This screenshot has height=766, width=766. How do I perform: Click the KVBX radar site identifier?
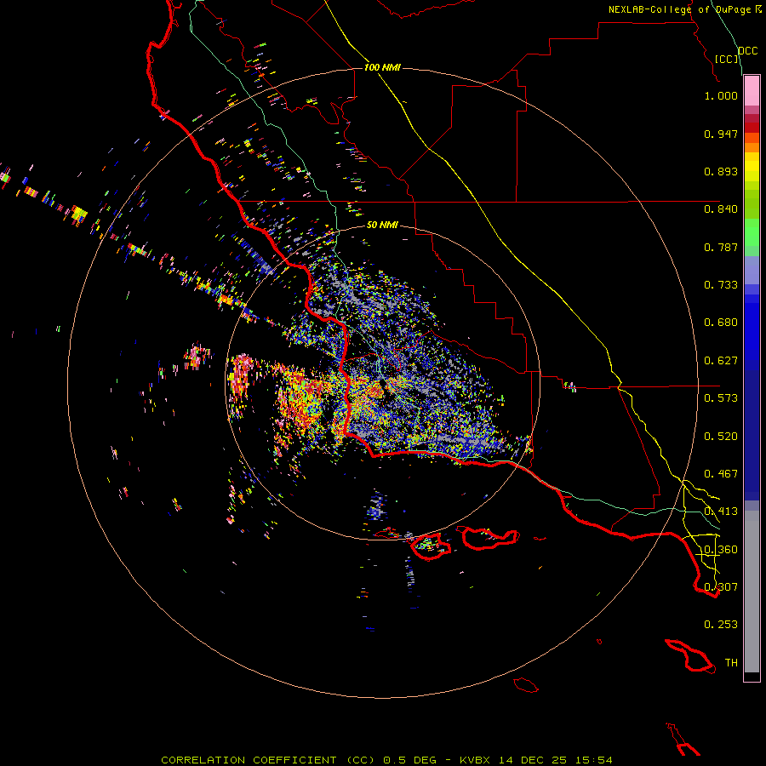coord(477,760)
